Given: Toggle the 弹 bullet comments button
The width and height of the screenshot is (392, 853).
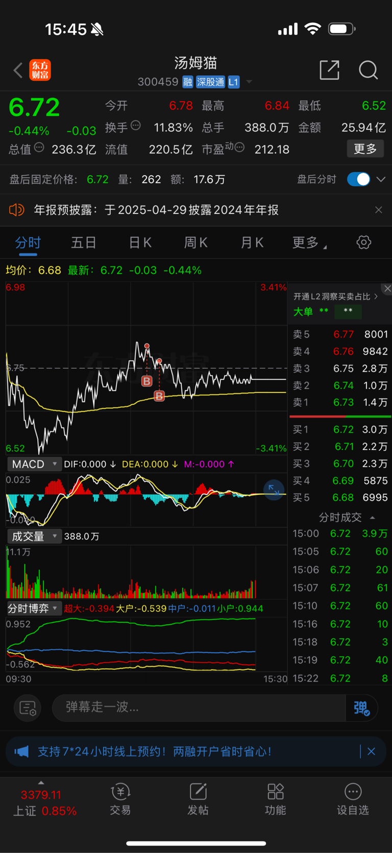Looking at the screenshot, I should point(362,708).
